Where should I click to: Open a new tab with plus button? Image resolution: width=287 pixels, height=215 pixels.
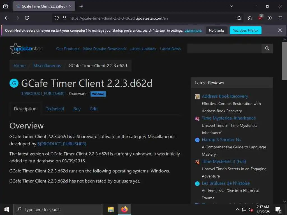(81, 6)
